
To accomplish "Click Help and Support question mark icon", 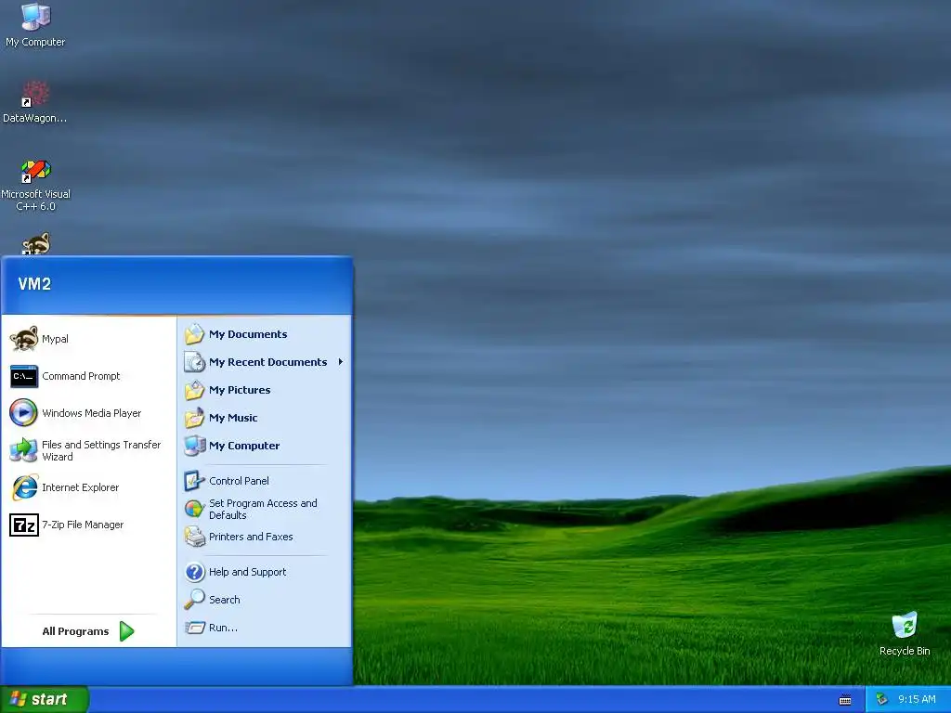I will pos(195,572).
